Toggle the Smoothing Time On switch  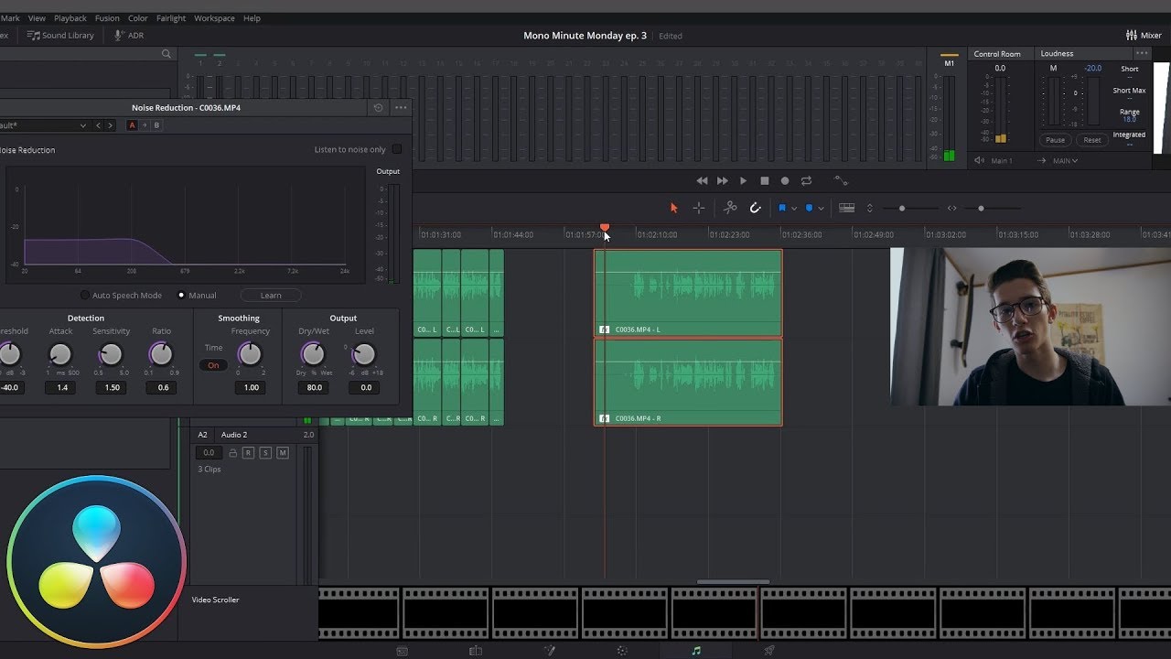pyautogui.click(x=213, y=365)
